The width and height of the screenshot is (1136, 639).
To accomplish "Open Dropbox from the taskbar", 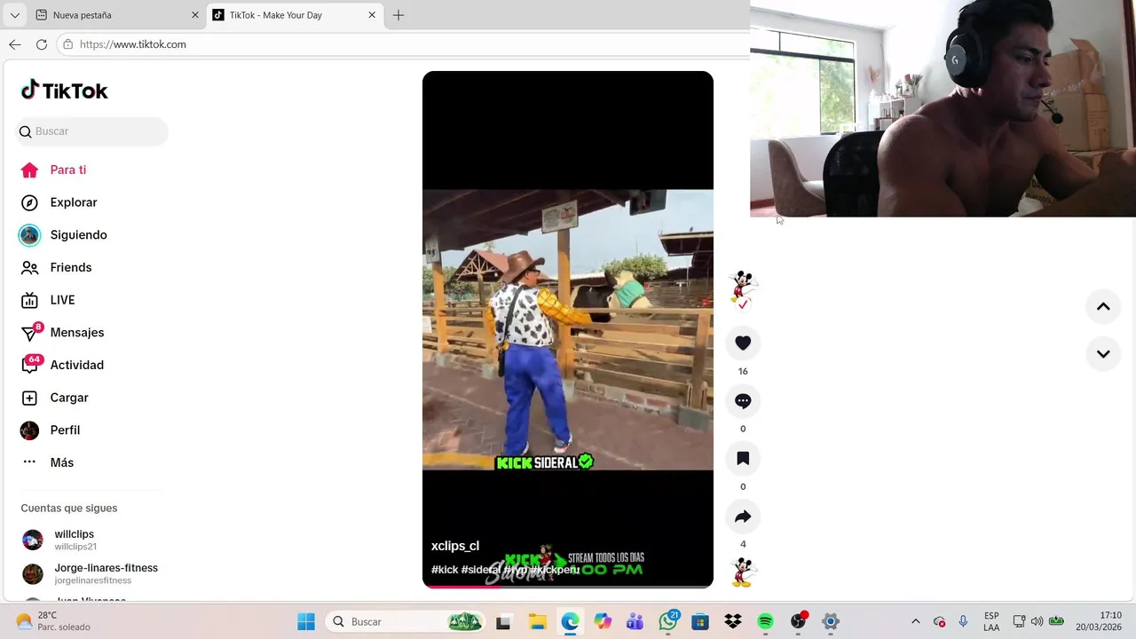I will (733, 621).
